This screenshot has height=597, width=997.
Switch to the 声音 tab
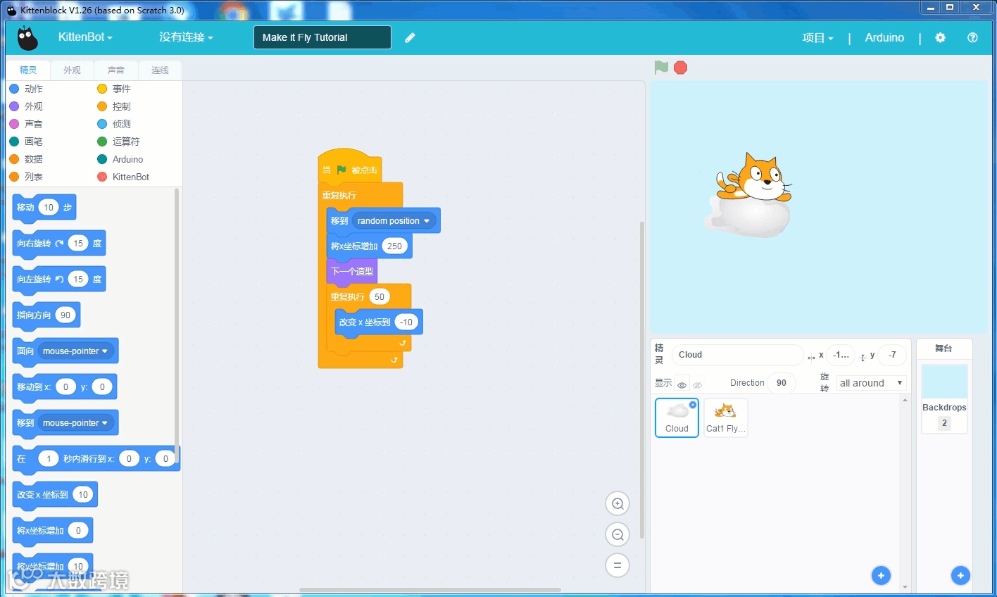tap(116, 70)
